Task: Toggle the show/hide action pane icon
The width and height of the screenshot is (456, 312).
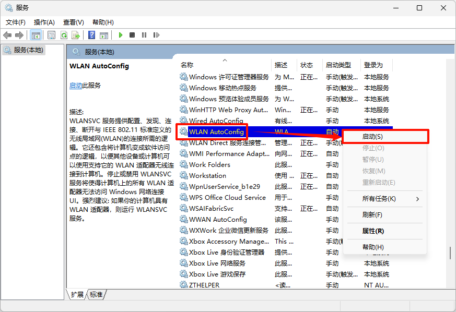Action: [x=104, y=35]
